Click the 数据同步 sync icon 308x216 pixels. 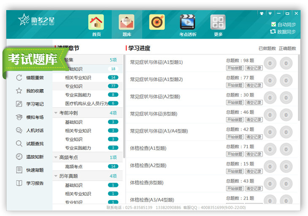[x=273, y=32]
